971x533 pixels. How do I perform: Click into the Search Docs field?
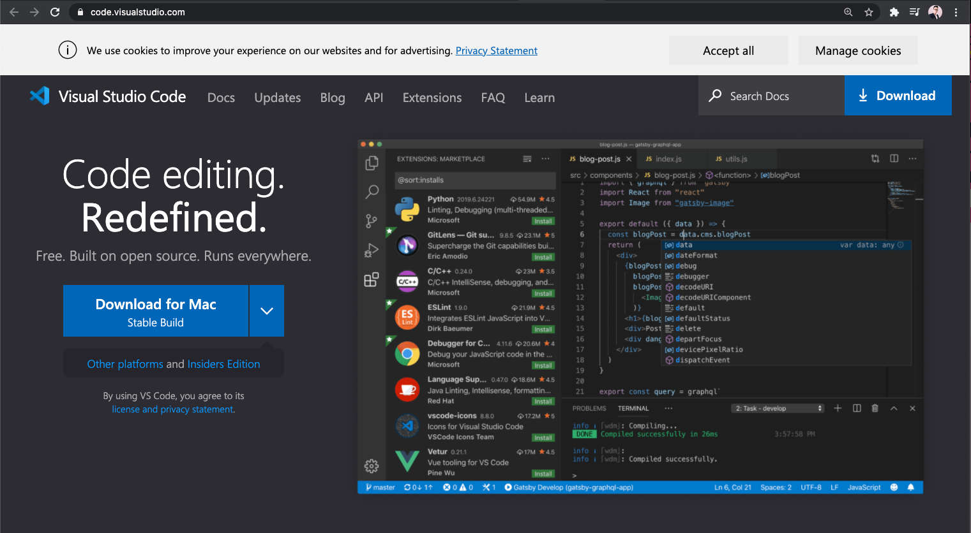[771, 96]
